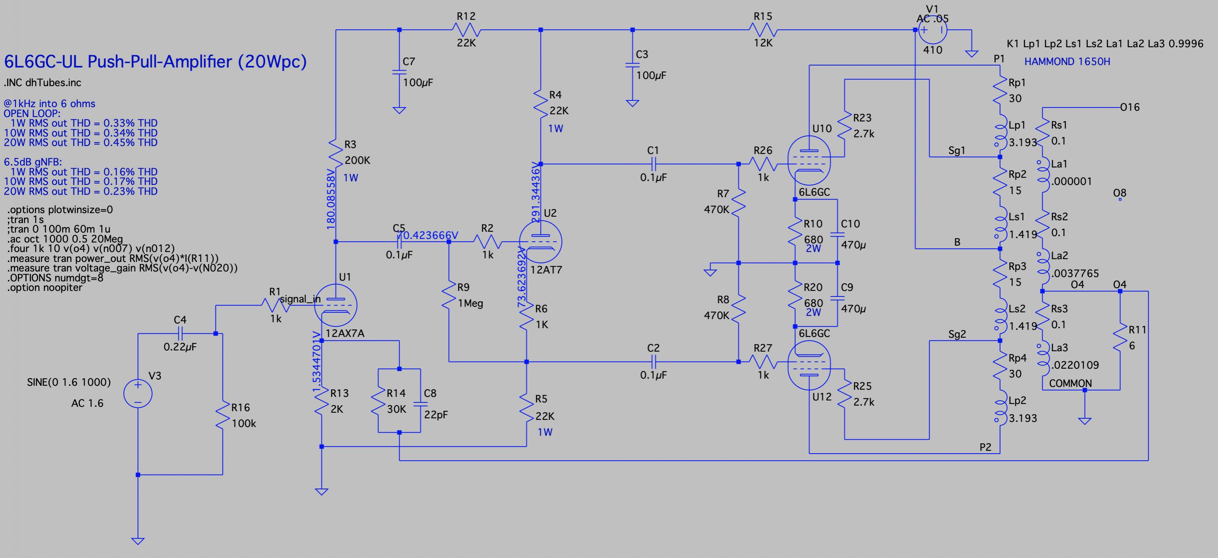Click the .ac oct 1000 0.5 20Meg directive
The height and width of the screenshot is (558, 1218).
tap(65, 239)
